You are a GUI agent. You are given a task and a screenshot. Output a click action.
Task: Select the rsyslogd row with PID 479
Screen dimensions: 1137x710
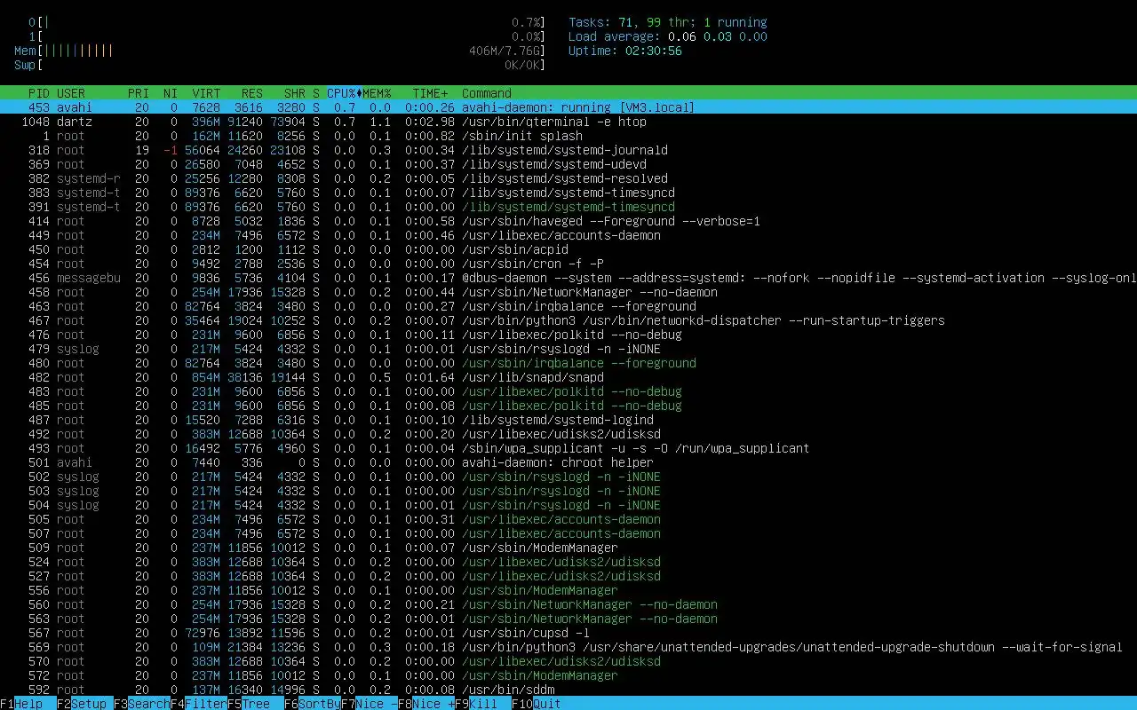click(x=568, y=349)
